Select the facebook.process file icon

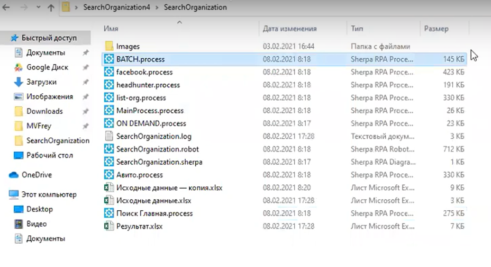pos(109,72)
